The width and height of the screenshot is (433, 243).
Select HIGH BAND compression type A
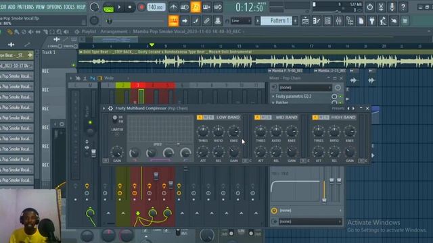(315, 117)
